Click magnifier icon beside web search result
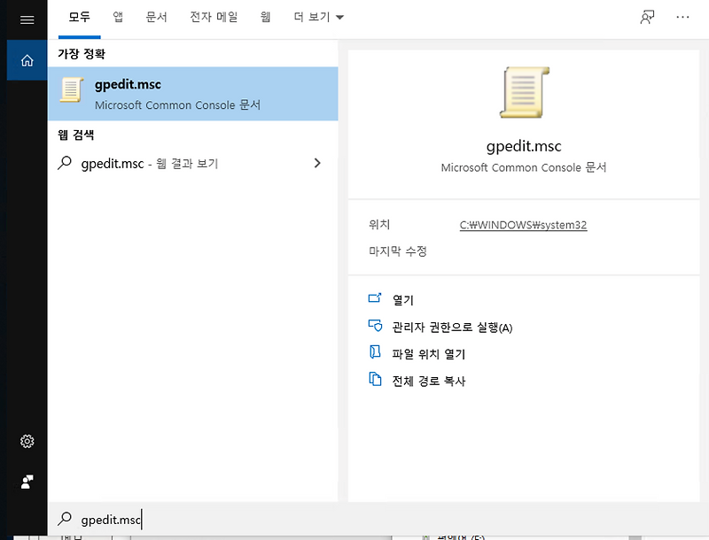The image size is (709, 540). (x=65, y=163)
